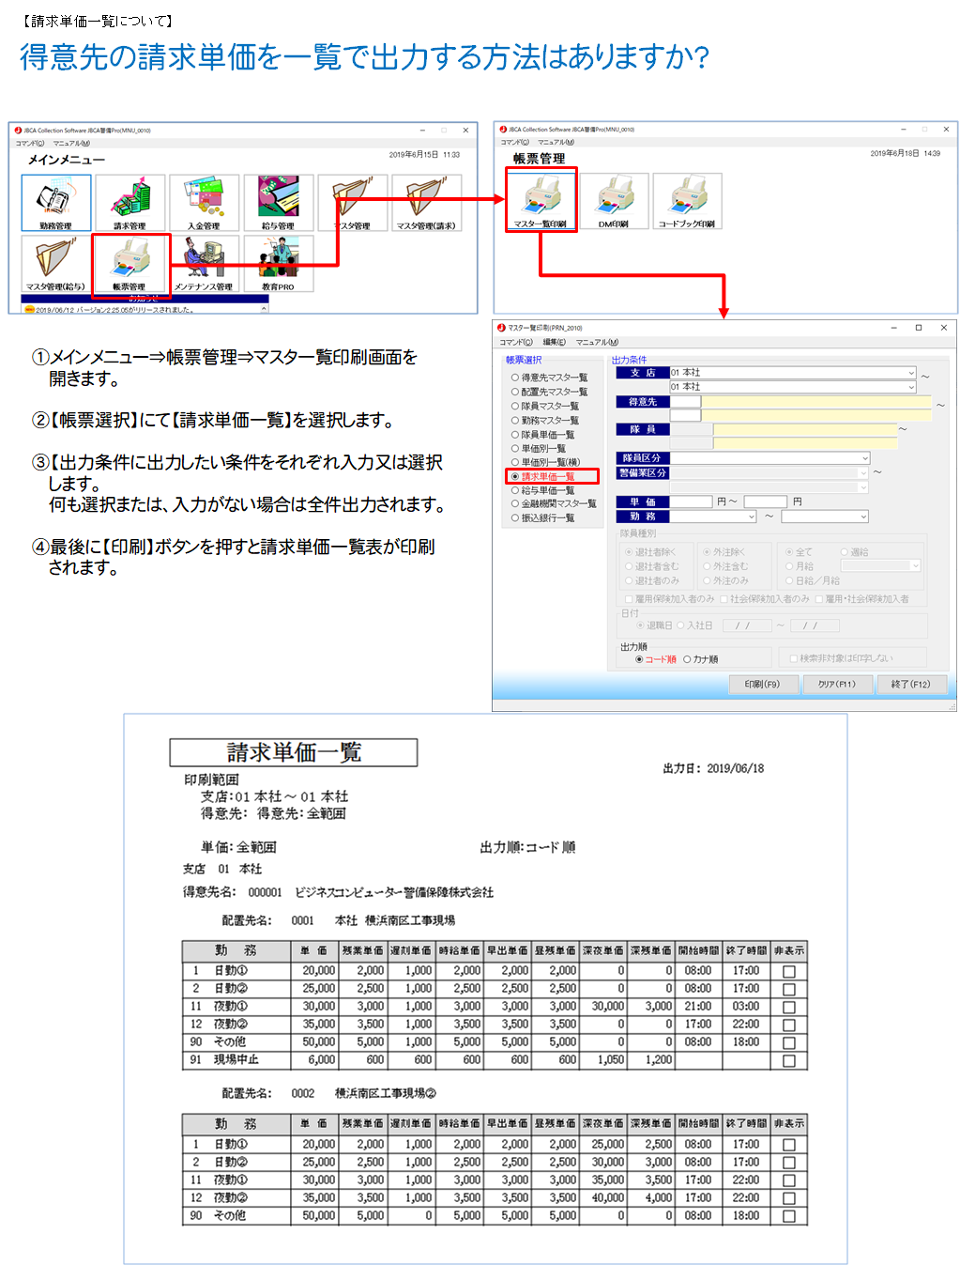Select the カナ順 output order option
This screenshot has width=960, height=1265.
(x=687, y=659)
